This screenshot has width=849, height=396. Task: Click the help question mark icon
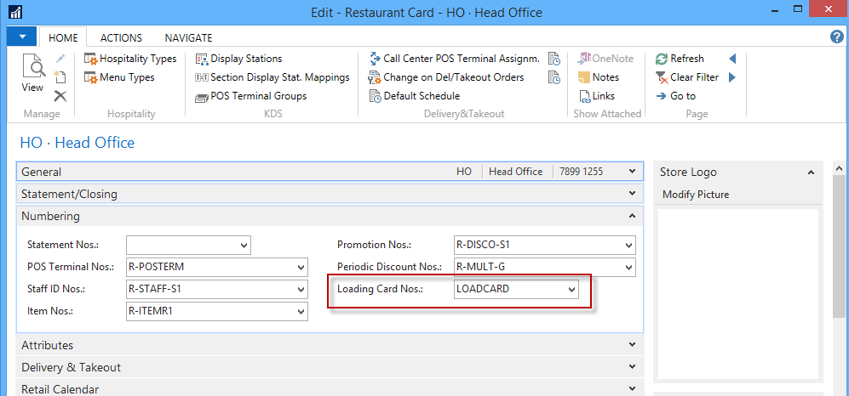(x=836, y=37)
